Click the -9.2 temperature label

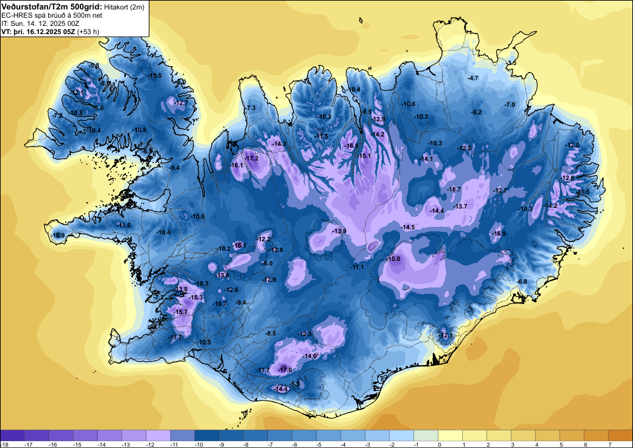tap(477, 112)
